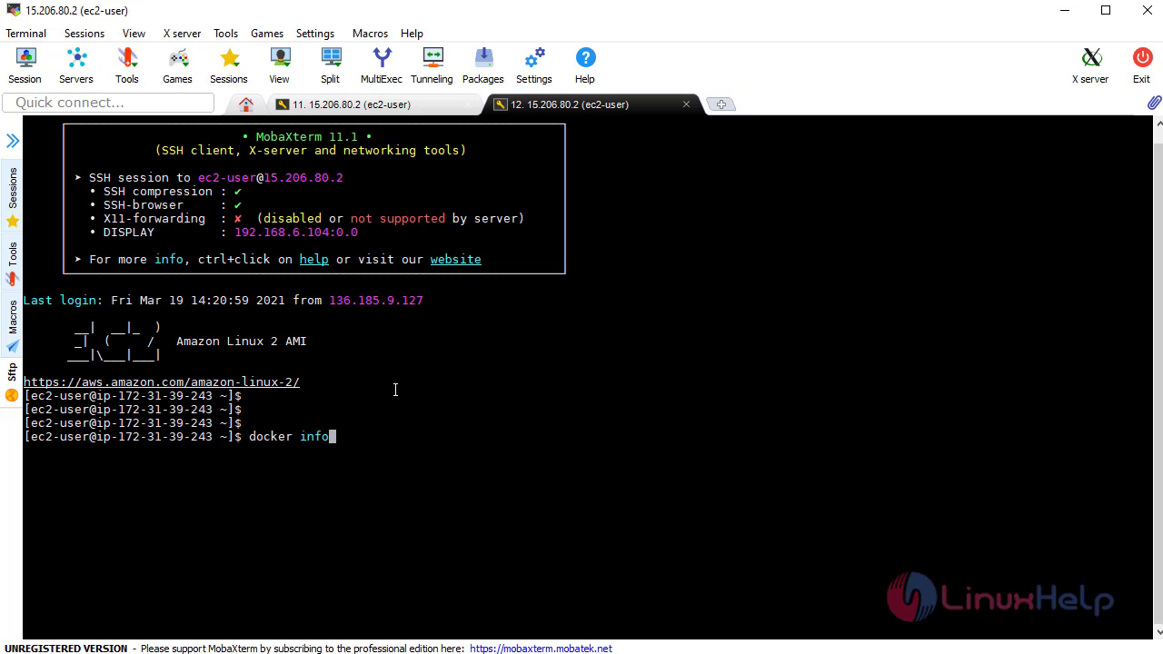Expand the sidebar with double-arrow icon
Image resolution: width=1163 pixels, height=654 pixels.
(13, 141)
